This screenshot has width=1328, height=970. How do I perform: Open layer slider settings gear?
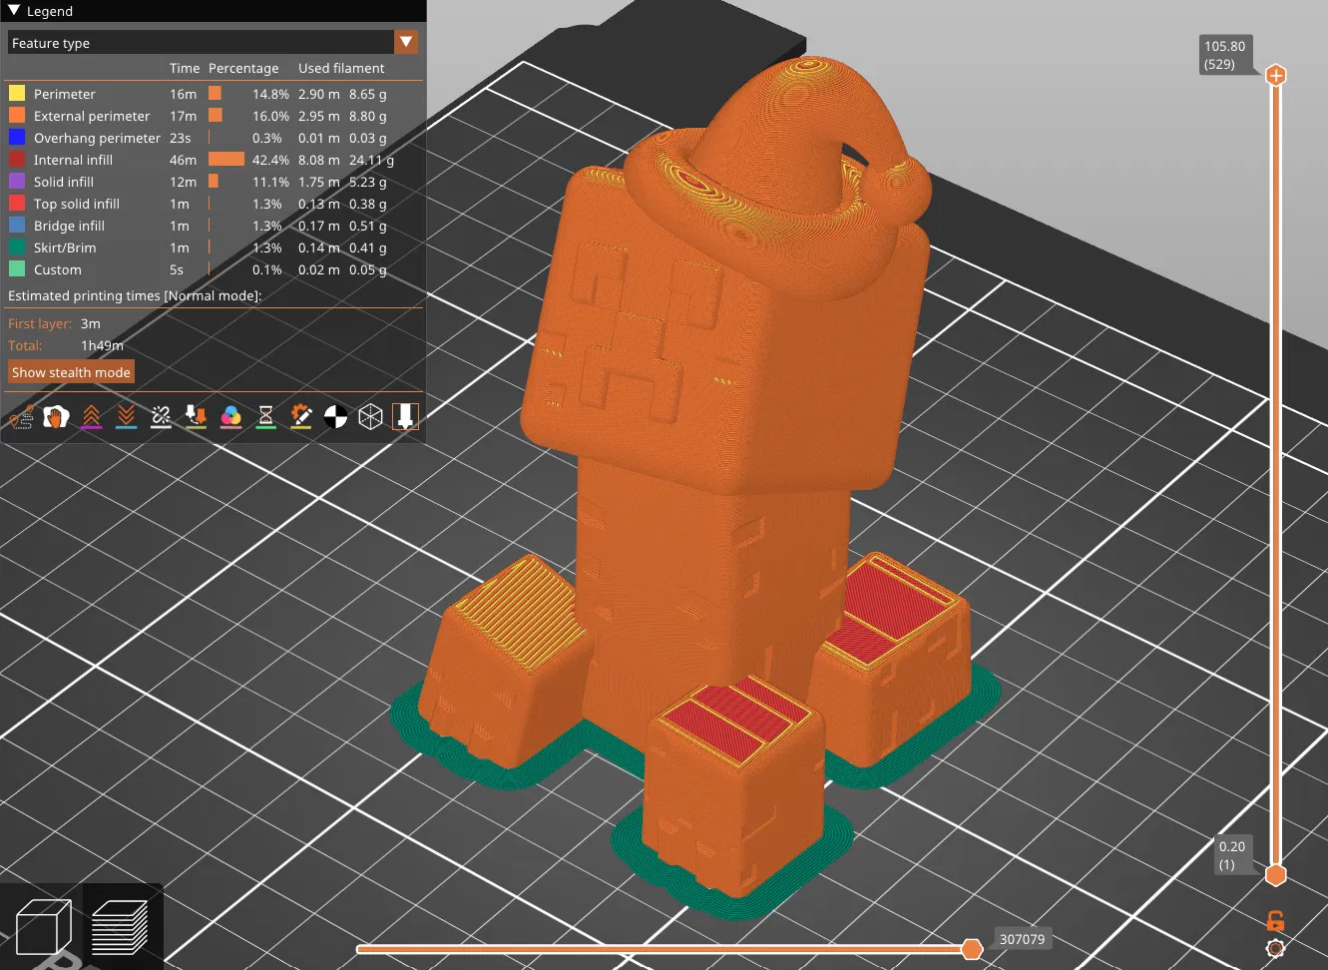click(x=1275, y=948)
